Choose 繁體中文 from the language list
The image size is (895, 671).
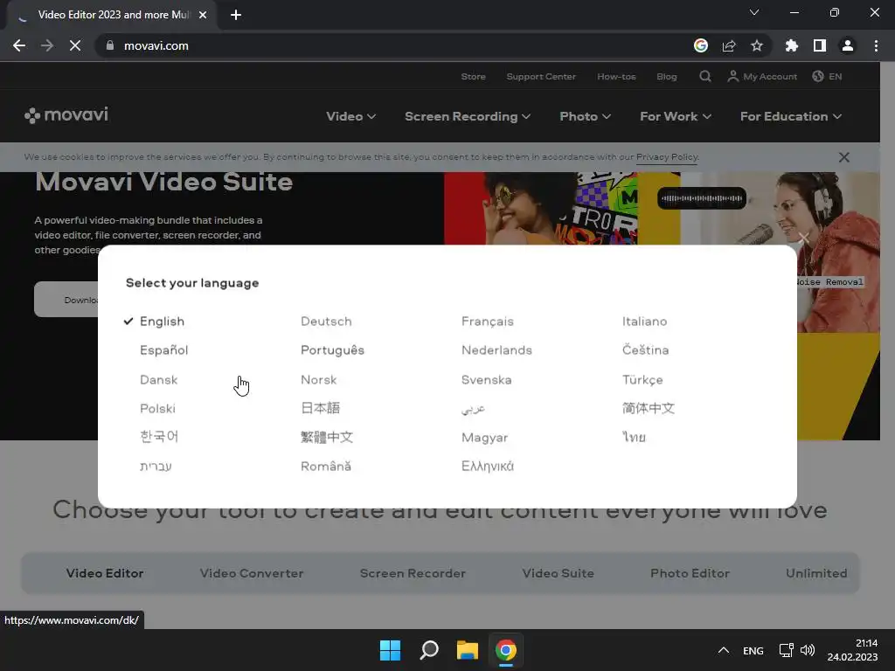[x=327, y=437]
